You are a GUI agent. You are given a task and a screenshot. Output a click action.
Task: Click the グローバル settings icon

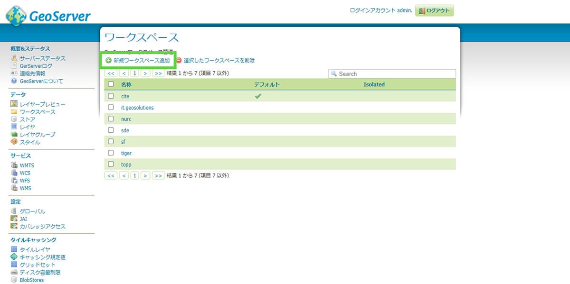pyautogui.click(x=14, y=211)
